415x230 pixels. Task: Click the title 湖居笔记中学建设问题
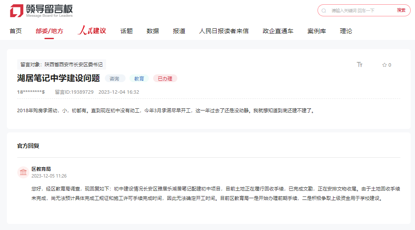(x=59, y=78)
